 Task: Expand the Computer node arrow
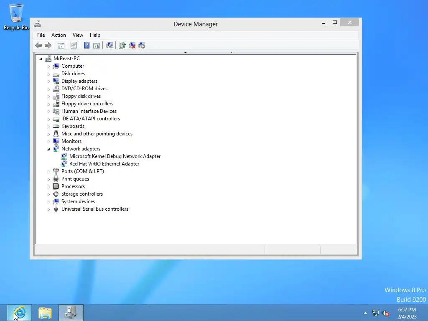48,66
